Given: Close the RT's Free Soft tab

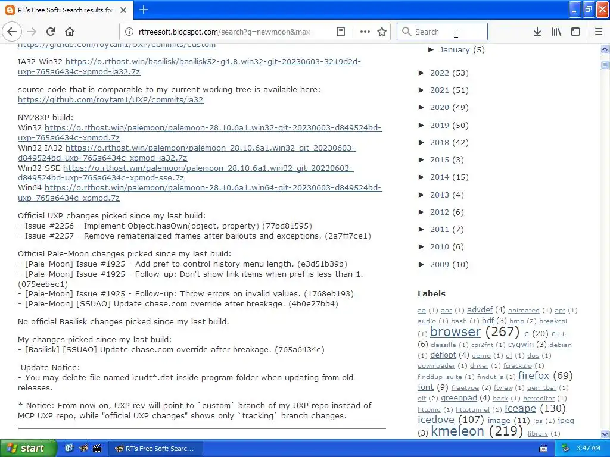Looking at the screenshot, I should click(x=123, y=10).
